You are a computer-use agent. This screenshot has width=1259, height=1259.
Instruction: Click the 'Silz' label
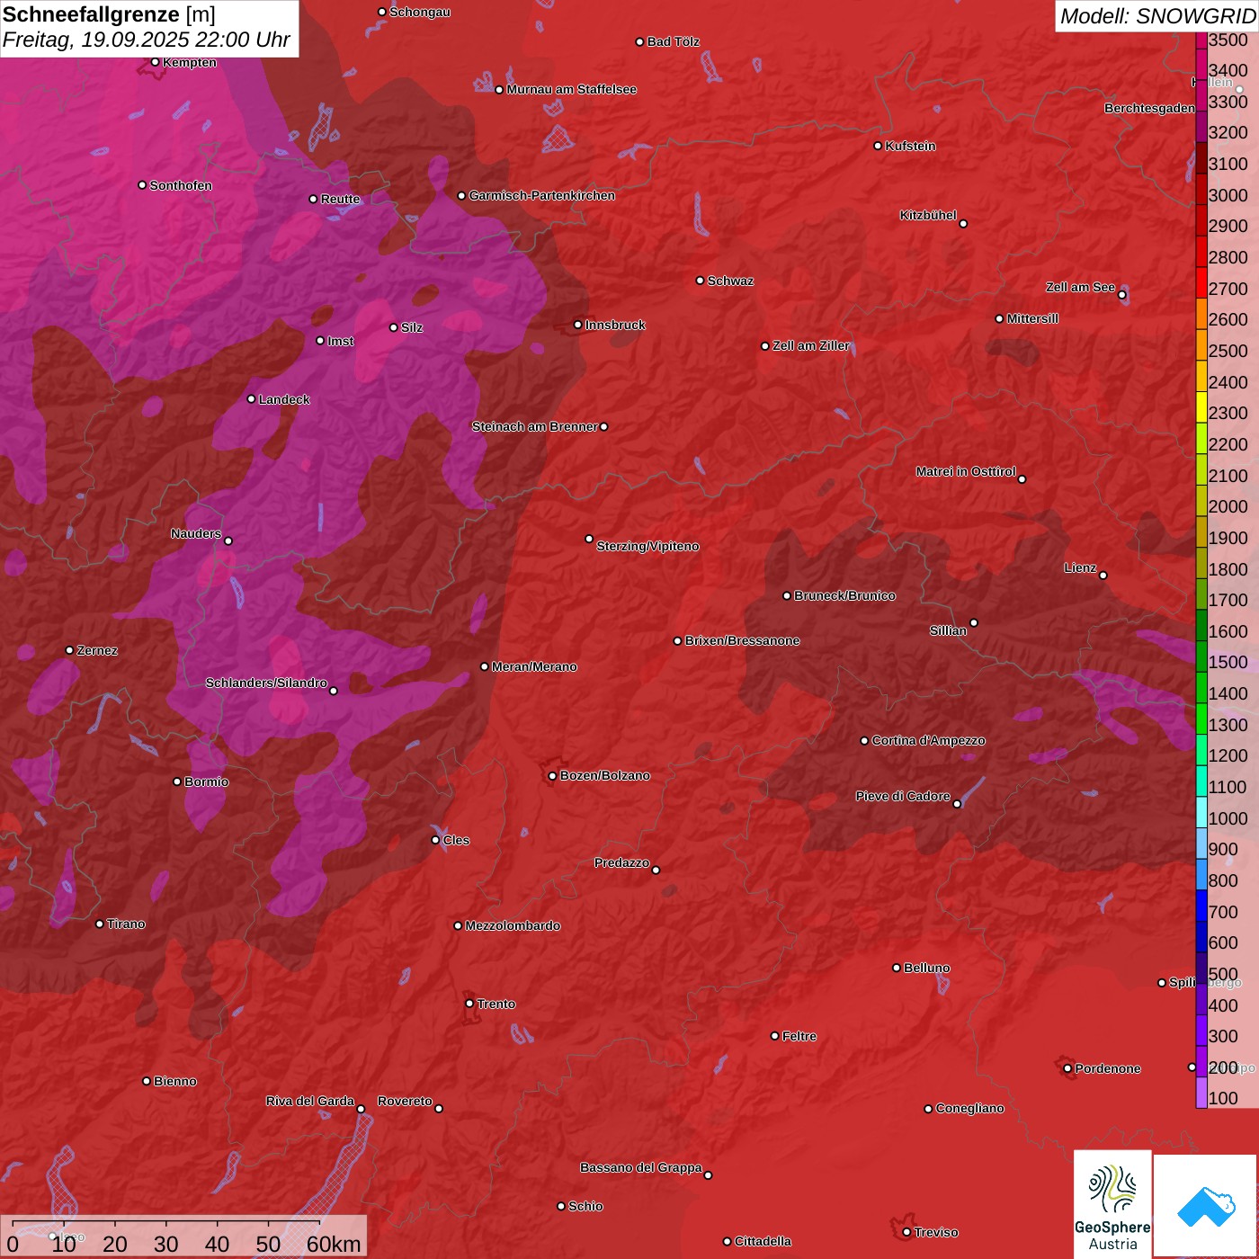[x=412, y=327]
